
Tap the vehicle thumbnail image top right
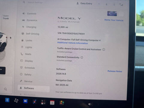click(112, 13)
